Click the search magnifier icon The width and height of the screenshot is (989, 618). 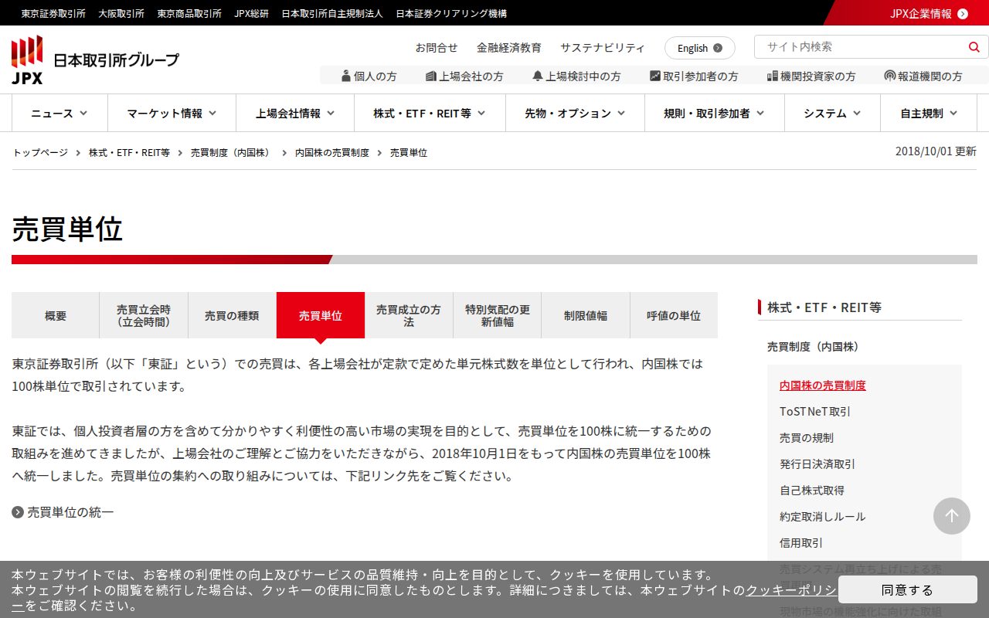point(974,47)
